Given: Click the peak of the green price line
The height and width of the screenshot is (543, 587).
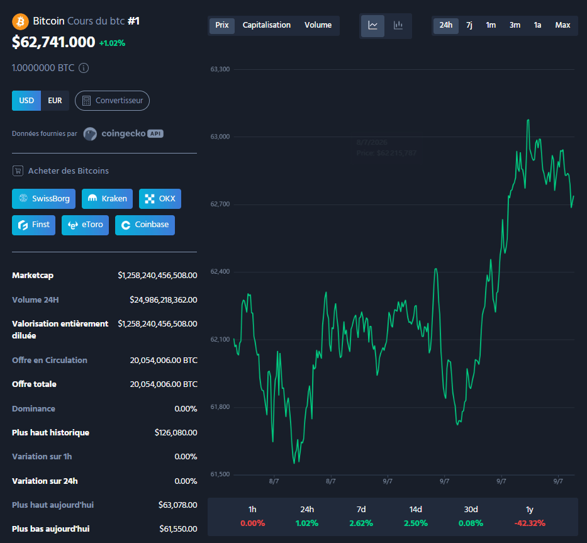Looking at the screenshot, I should pos(528,120).
